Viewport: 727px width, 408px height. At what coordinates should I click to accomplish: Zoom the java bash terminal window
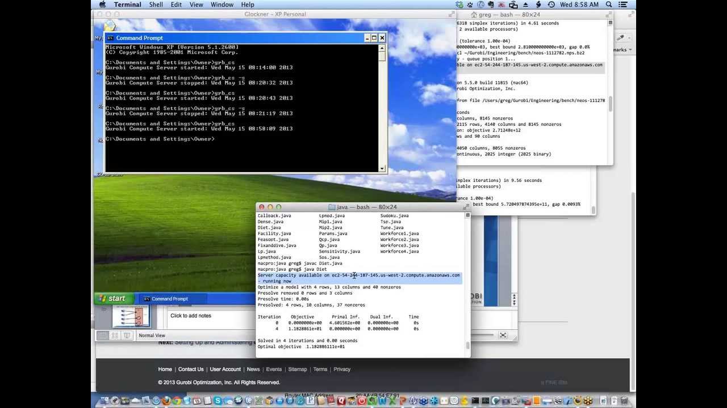[278, 207]
